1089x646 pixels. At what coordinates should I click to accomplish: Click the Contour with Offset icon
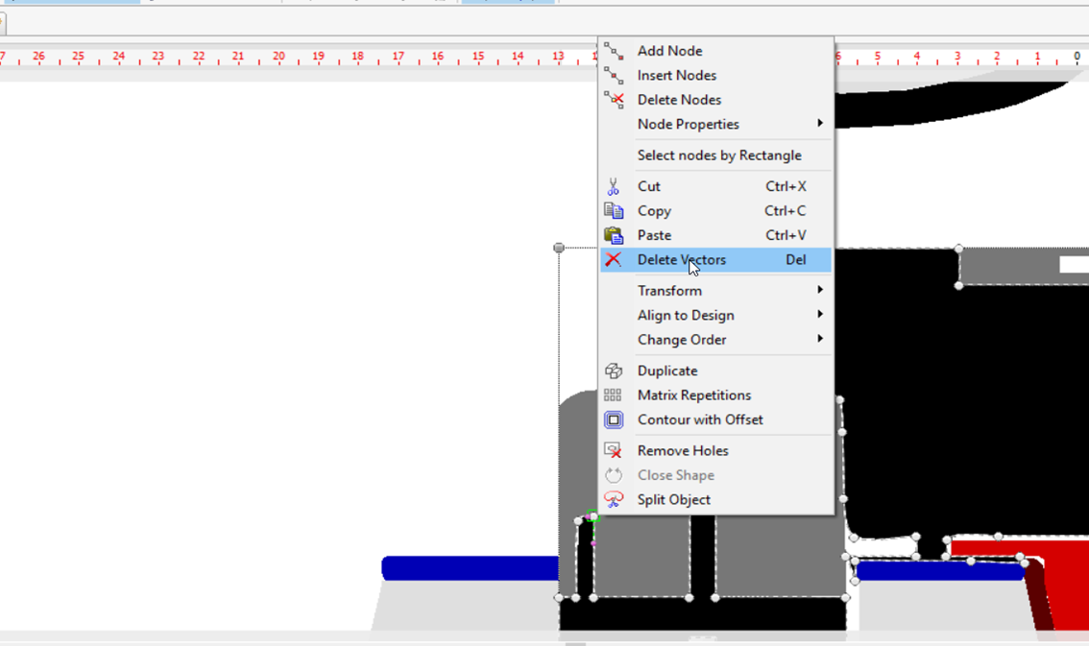pos(614,419)
